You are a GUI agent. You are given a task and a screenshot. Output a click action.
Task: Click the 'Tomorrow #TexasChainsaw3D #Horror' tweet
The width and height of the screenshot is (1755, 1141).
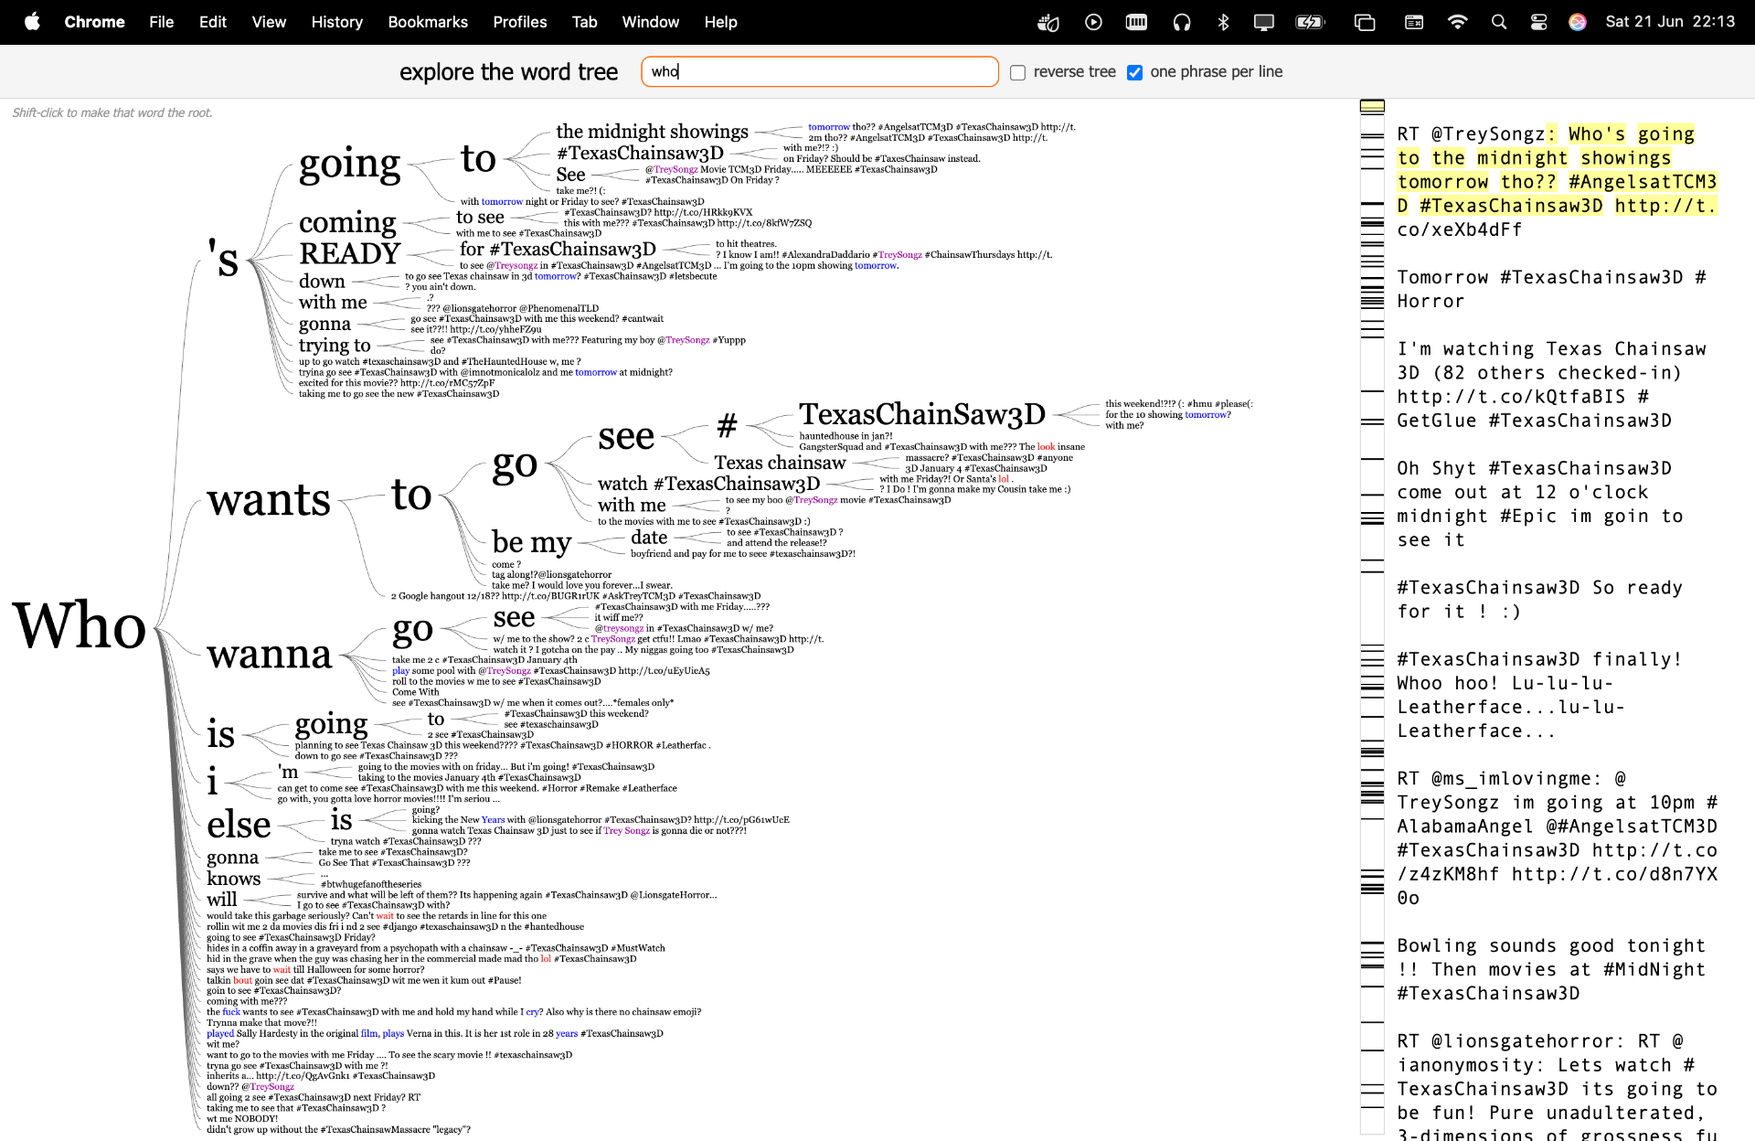pyautogui.click(x=1551, y=289)
